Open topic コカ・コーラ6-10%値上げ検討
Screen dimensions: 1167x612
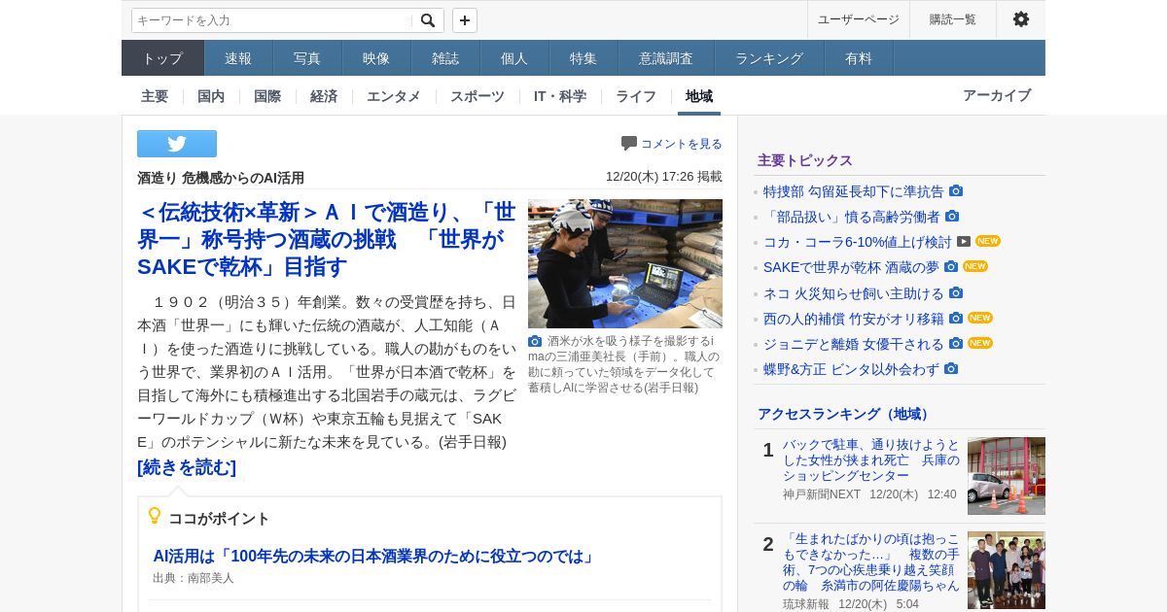pyautogui.click(x=858, y=242)
